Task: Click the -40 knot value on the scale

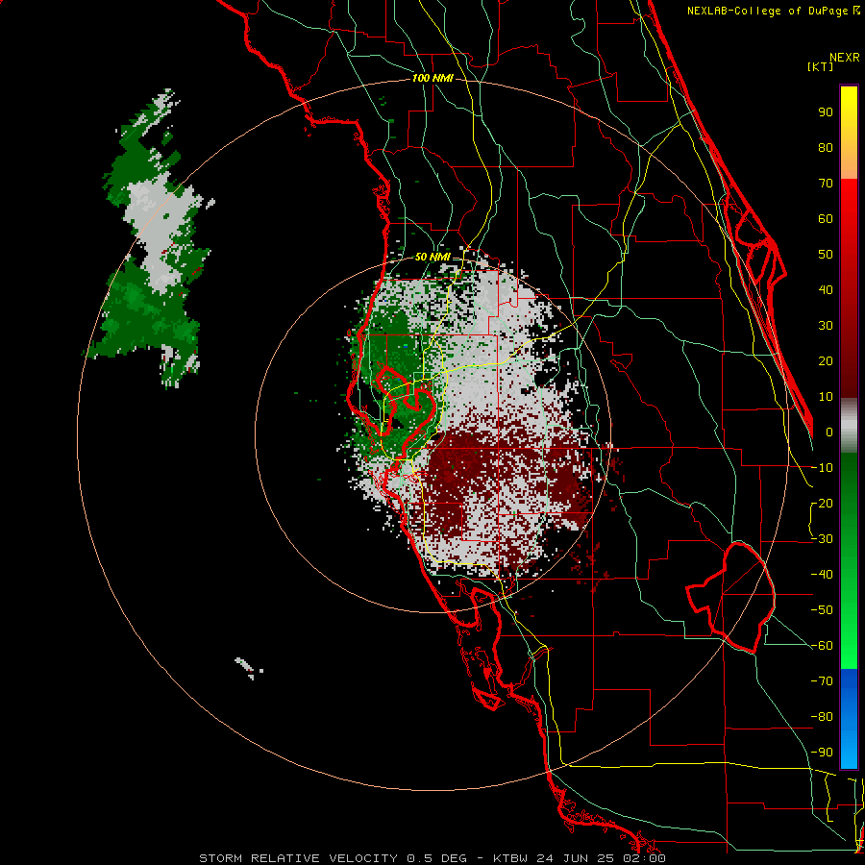Action: (822, 575)
